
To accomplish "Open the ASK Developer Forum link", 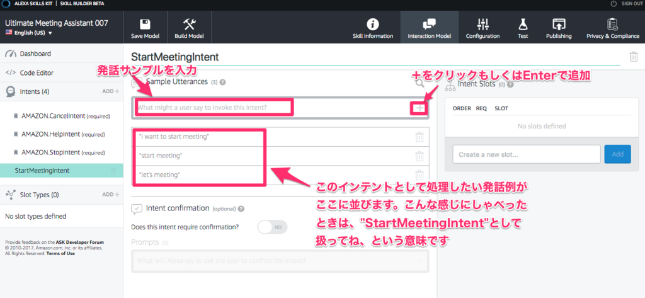I will (80, 243).
